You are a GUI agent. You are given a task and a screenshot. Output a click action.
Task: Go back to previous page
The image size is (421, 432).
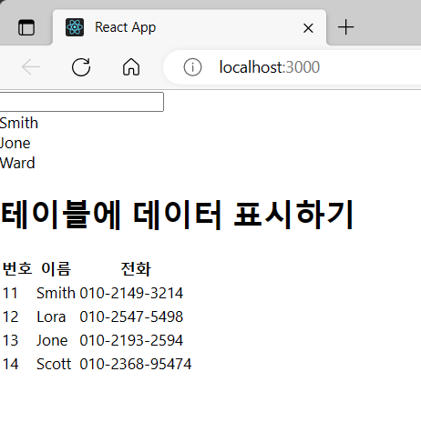tap(31, 66)
